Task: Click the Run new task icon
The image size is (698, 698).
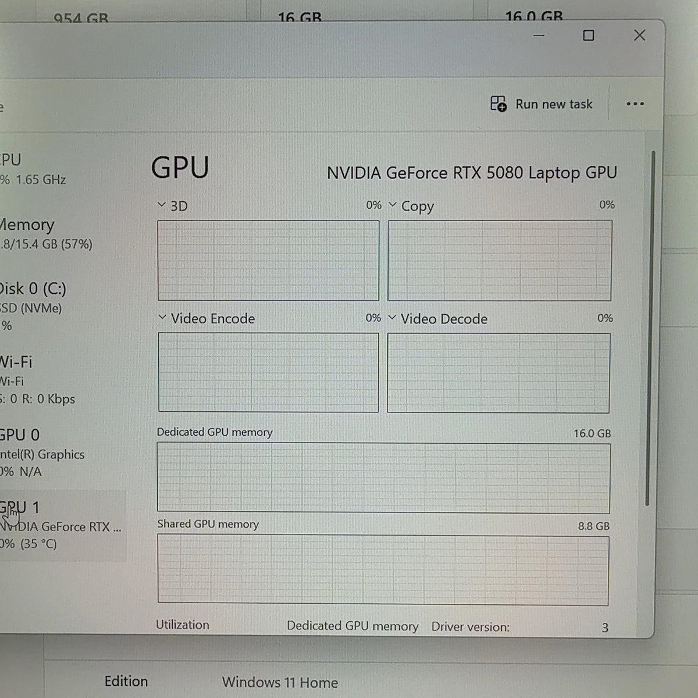Action: (498, 104)
